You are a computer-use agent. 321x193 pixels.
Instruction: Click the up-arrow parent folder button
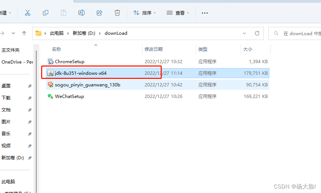24,33
